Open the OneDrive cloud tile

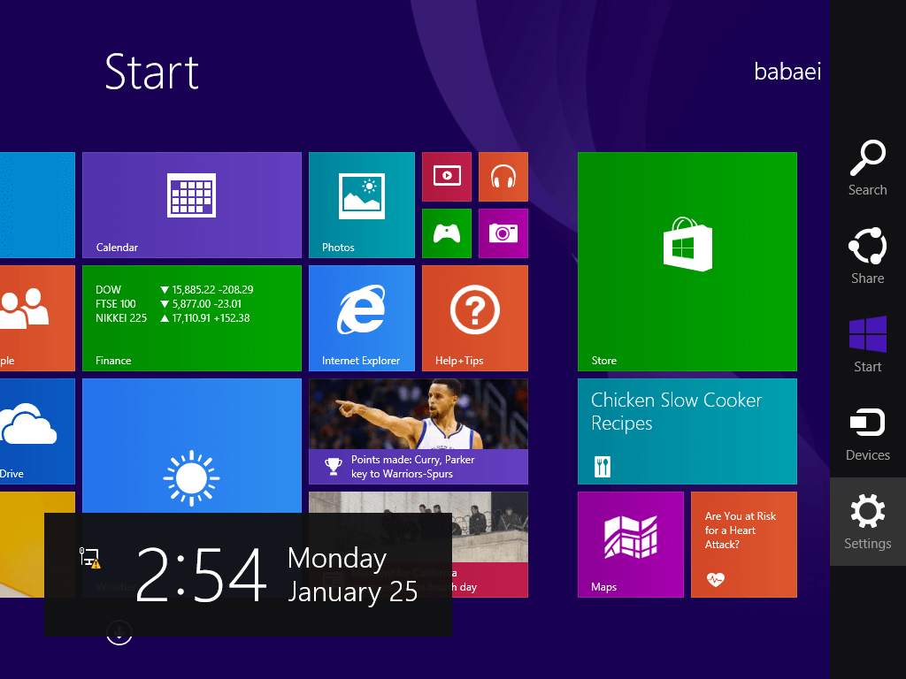pos(37,431)
